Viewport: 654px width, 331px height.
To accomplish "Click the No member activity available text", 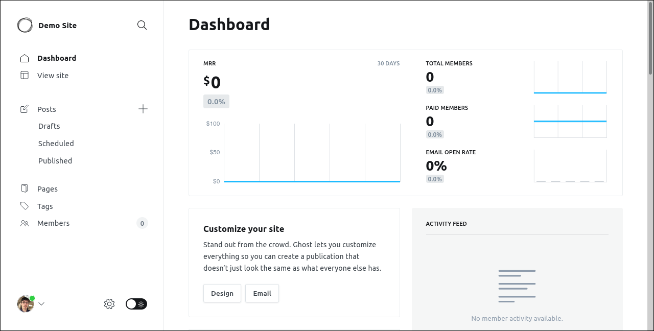I will coord(517,318).
